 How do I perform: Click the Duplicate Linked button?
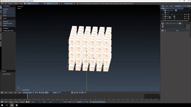[x=9, y=23]
